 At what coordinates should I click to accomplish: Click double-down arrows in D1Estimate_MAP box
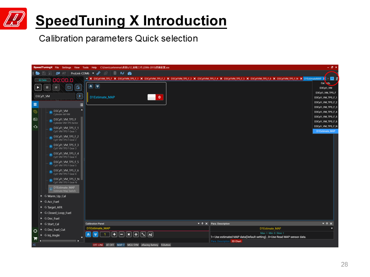pos(98,86)
